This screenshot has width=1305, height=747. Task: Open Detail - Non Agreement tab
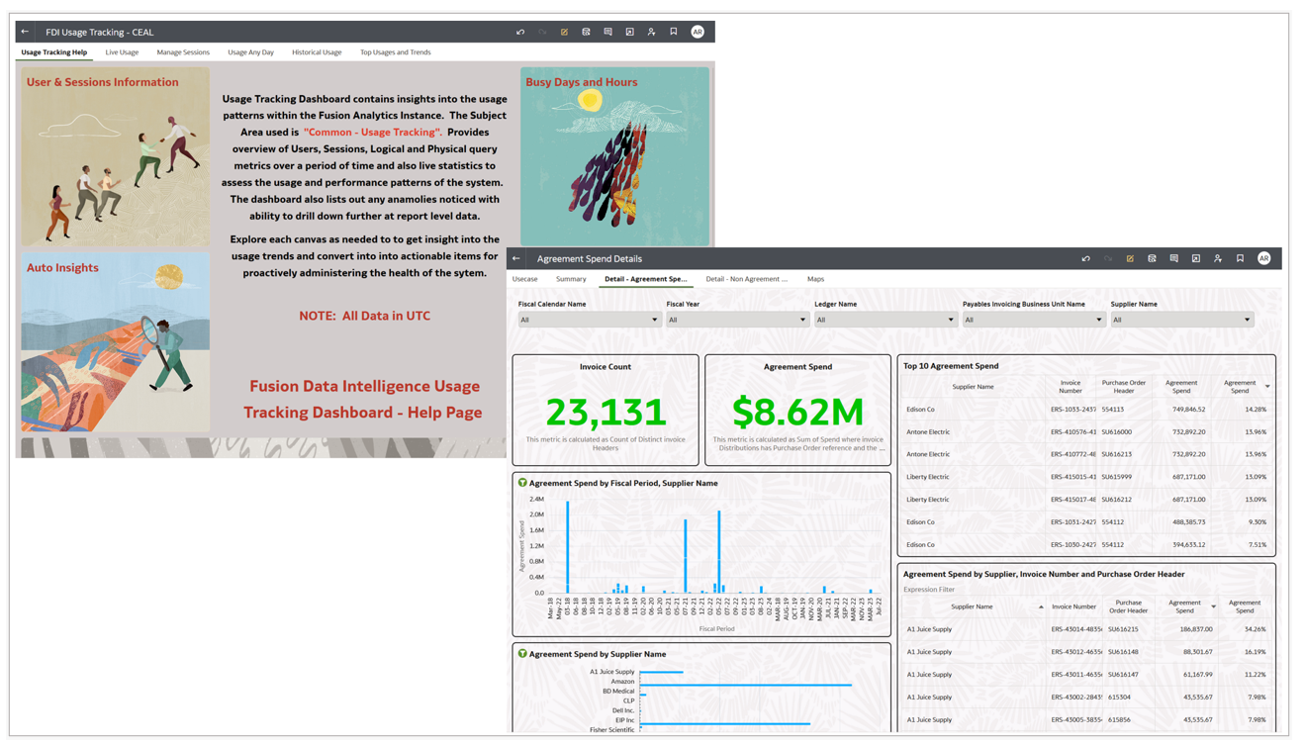pos(747,279)
